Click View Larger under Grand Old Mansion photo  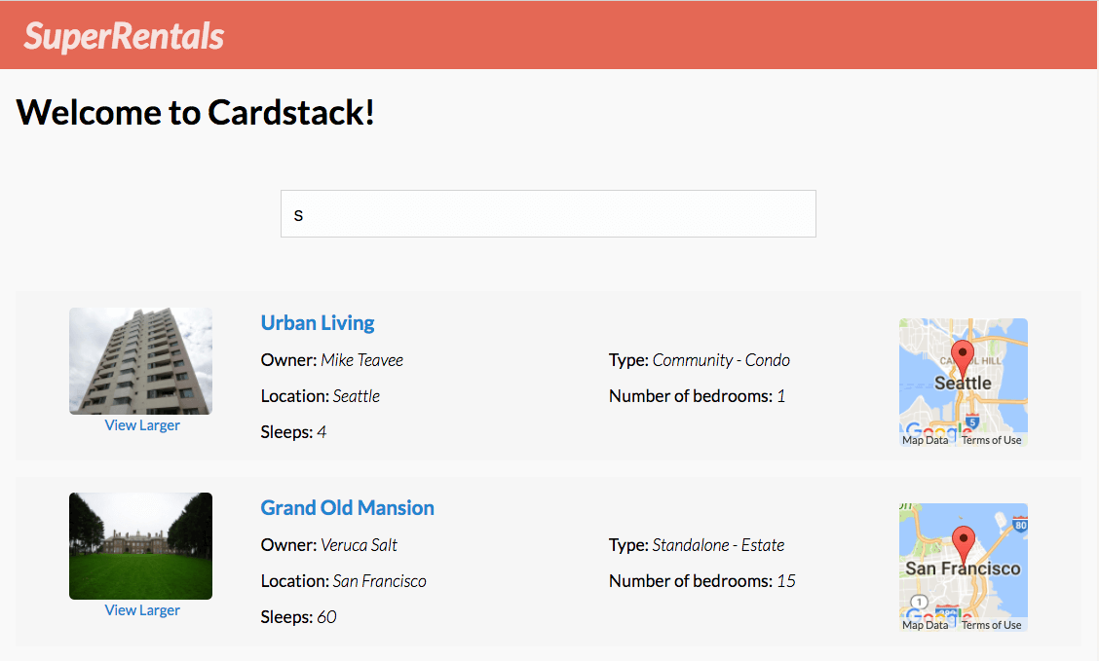click(x=142, y=610)
